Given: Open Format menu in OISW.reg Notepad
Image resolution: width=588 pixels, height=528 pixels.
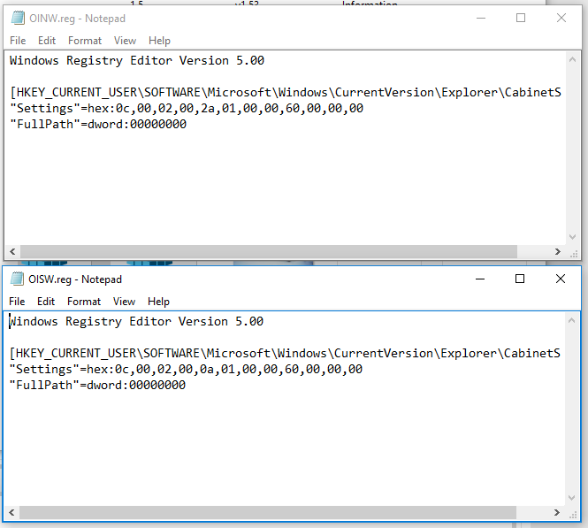Looking at the screenshot, I should 84,302.
